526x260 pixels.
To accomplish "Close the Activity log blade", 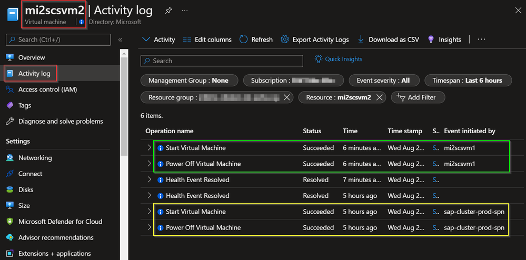I will click(x=518, y=11).
